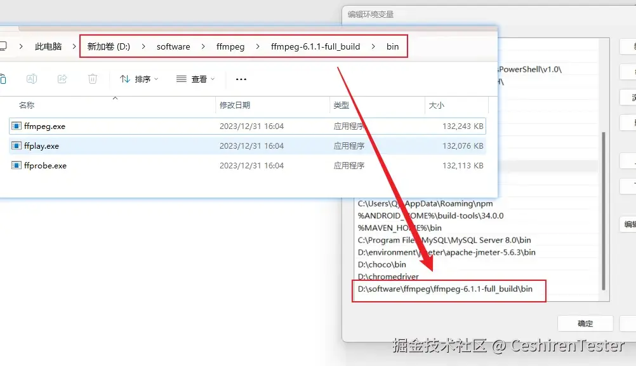636x366 pixels.
Task: Click the Rename toolbar icon
Action: tap(32, 79)
